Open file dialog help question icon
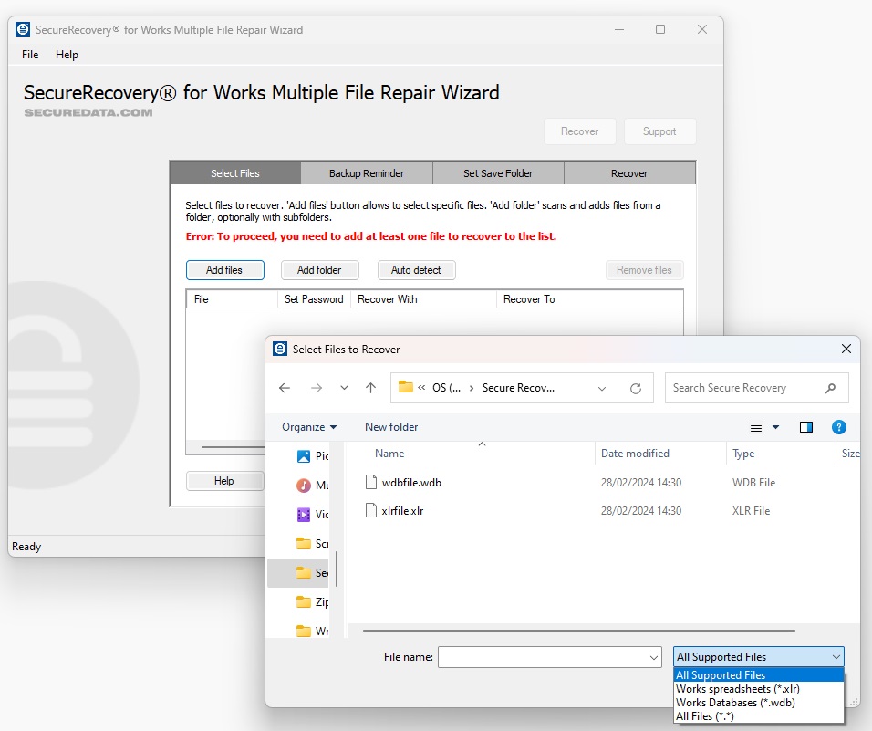872x731 pixels. click(x=839, y=427)
